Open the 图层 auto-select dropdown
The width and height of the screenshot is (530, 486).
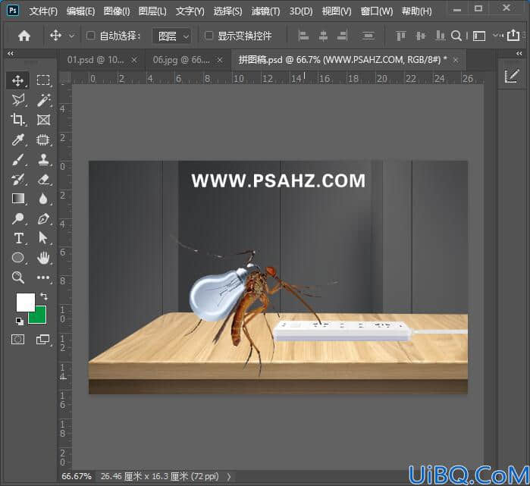coord(171,36)
